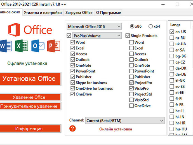Open the ProPlus Volume edition dropdown
193x145 pixels.
coord(97,36)
